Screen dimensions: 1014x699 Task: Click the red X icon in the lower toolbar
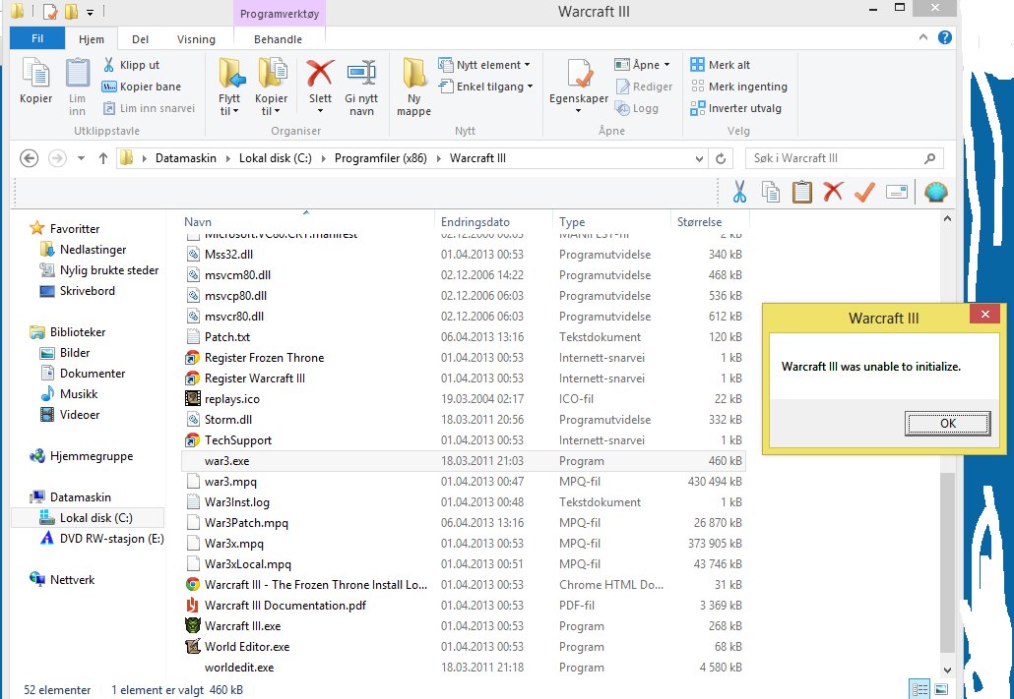point(833,192)
